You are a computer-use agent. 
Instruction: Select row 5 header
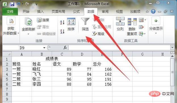point(7,79)
